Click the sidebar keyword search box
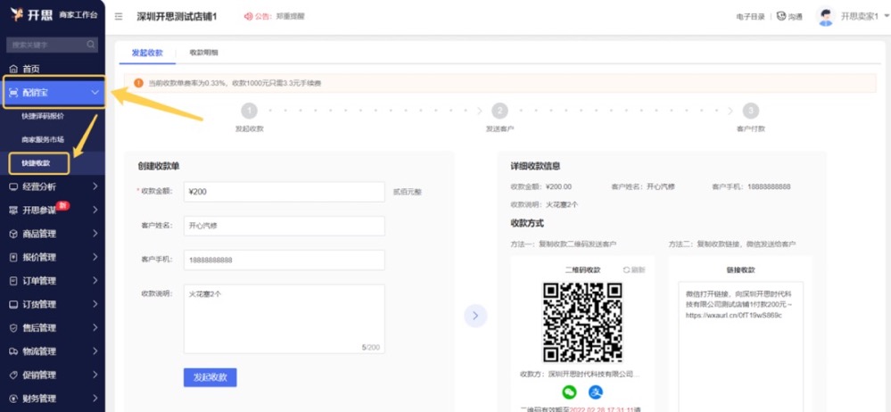Image resolution: width=891 pixels, height=412 pixels. pos(52,45)
